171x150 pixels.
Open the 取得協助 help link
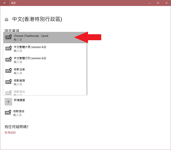(x=10, y=133)
